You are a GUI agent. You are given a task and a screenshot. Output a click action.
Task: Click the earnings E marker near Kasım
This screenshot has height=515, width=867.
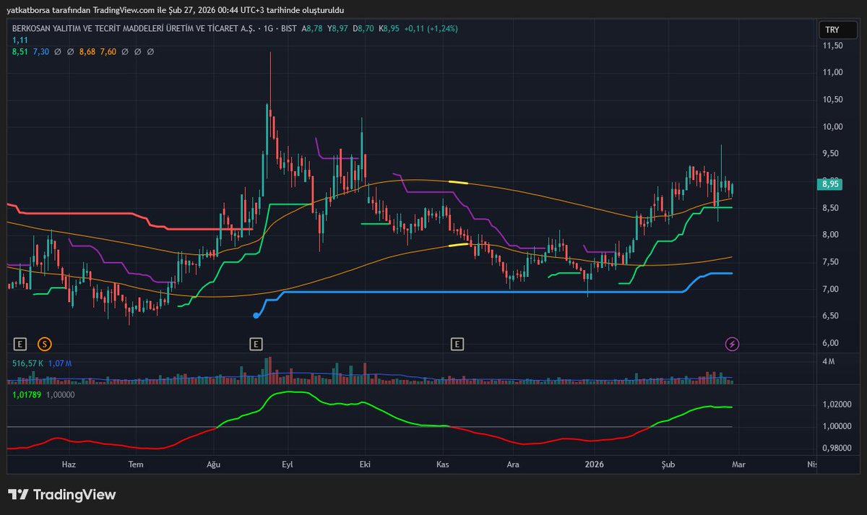(457, 344)
